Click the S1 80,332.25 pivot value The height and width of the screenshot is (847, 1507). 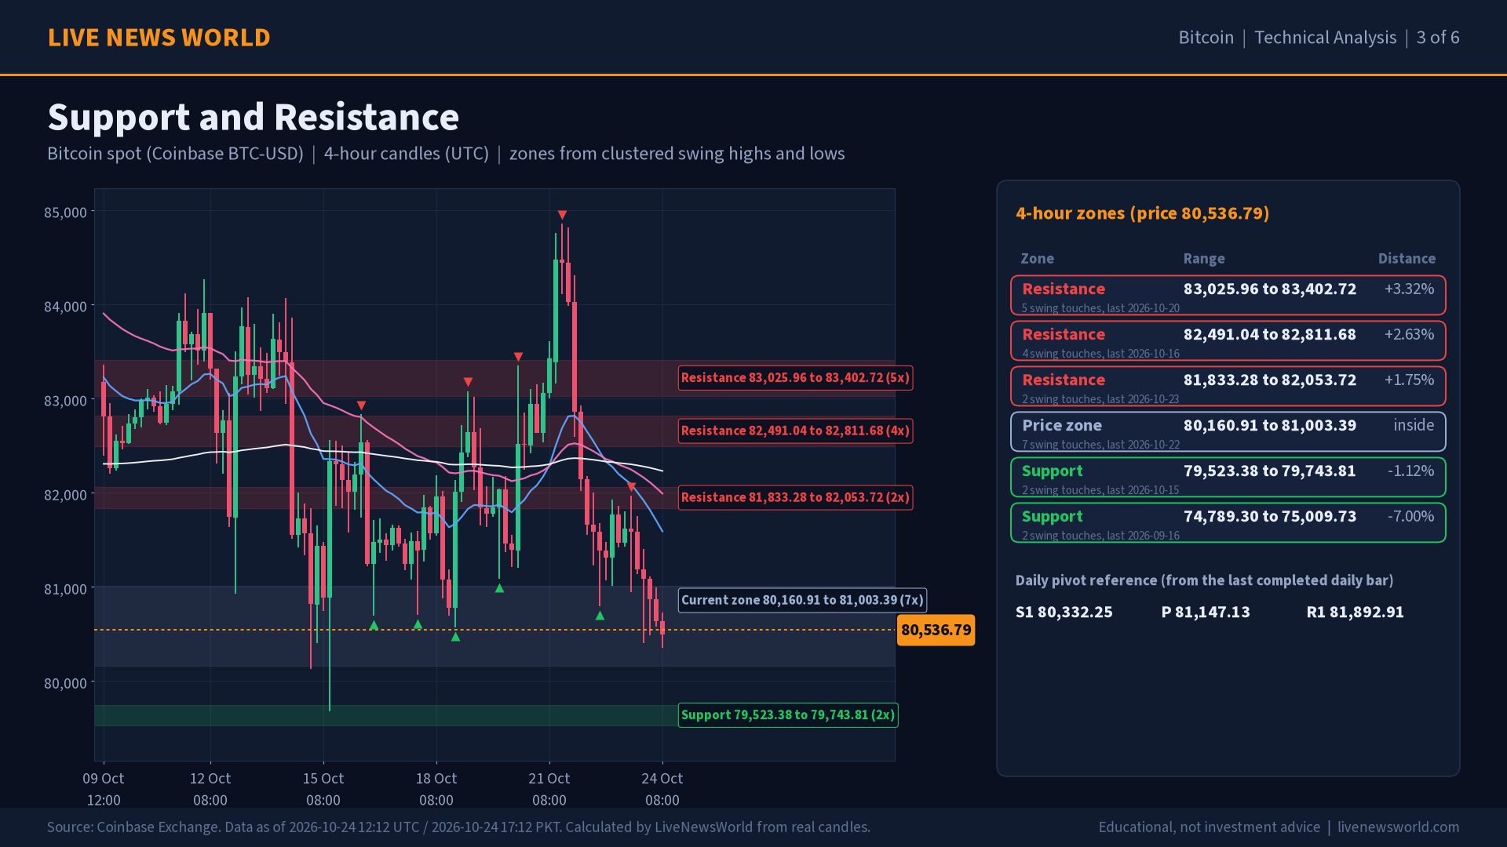click(1064, 612)
